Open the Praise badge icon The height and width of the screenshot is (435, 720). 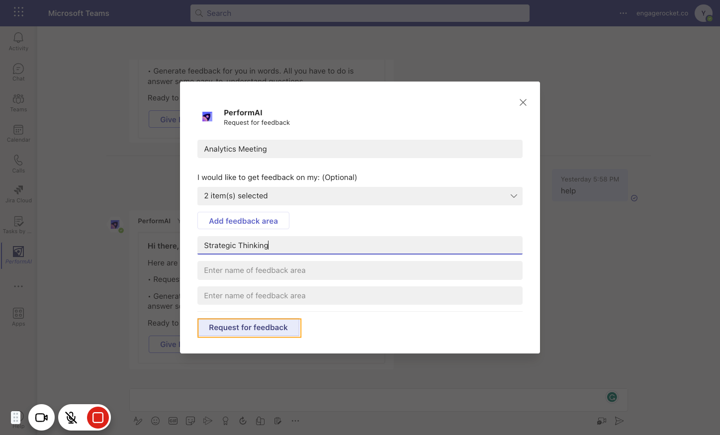tap(225, 421)
